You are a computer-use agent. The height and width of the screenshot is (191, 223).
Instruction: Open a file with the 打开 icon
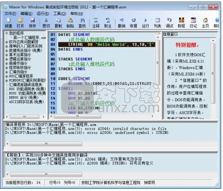click(20, 23)
